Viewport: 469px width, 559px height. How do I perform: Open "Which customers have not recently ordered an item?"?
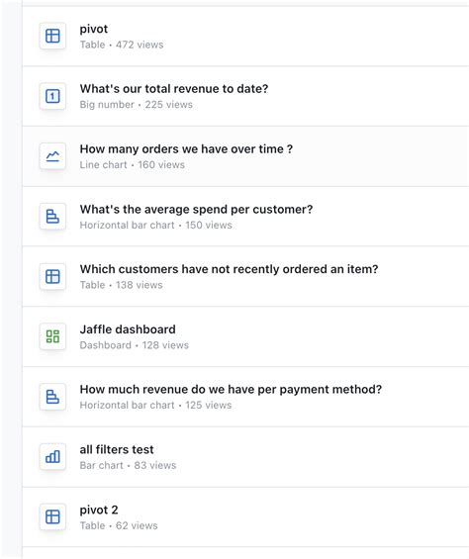click(x=229, y=269)
